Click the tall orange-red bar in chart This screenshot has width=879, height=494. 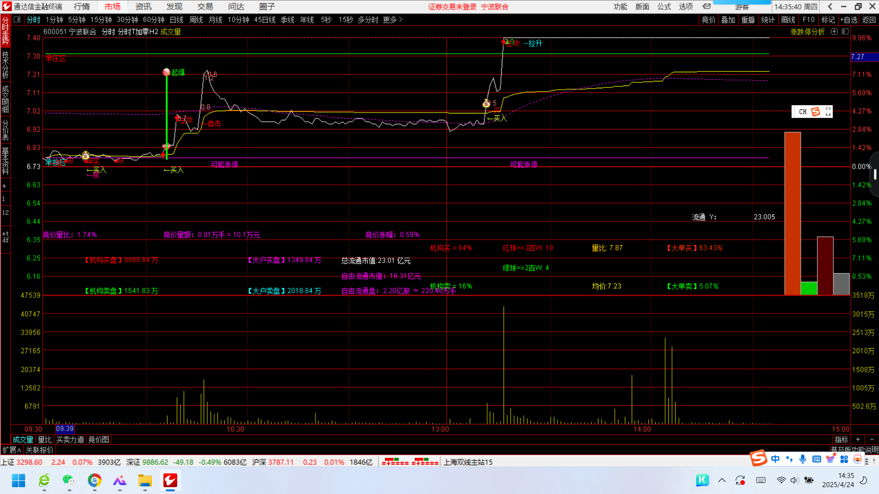pyautogui.click(x=792, y=213)
